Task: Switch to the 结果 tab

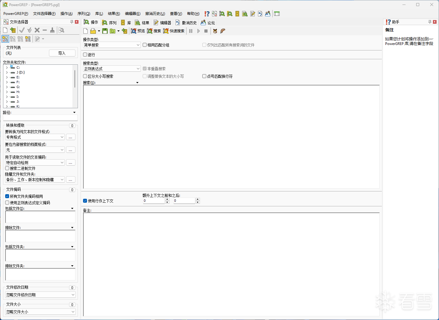Action: click(x=142, y=22)
